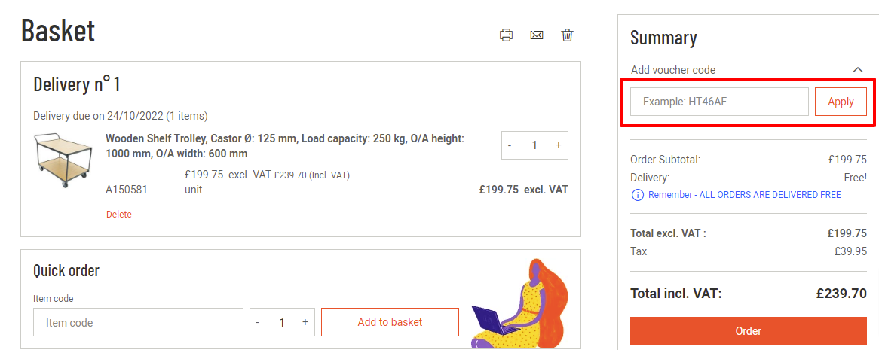Click the print basket icon

(507, 35)
